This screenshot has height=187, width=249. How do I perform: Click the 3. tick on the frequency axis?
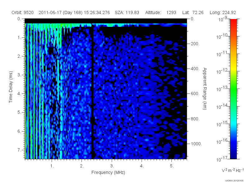click(x=112, y=166)
